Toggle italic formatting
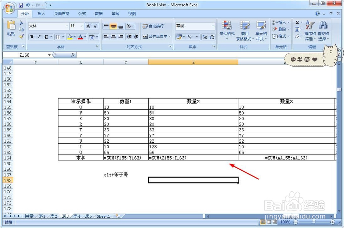344x228 pixels. 39,37
